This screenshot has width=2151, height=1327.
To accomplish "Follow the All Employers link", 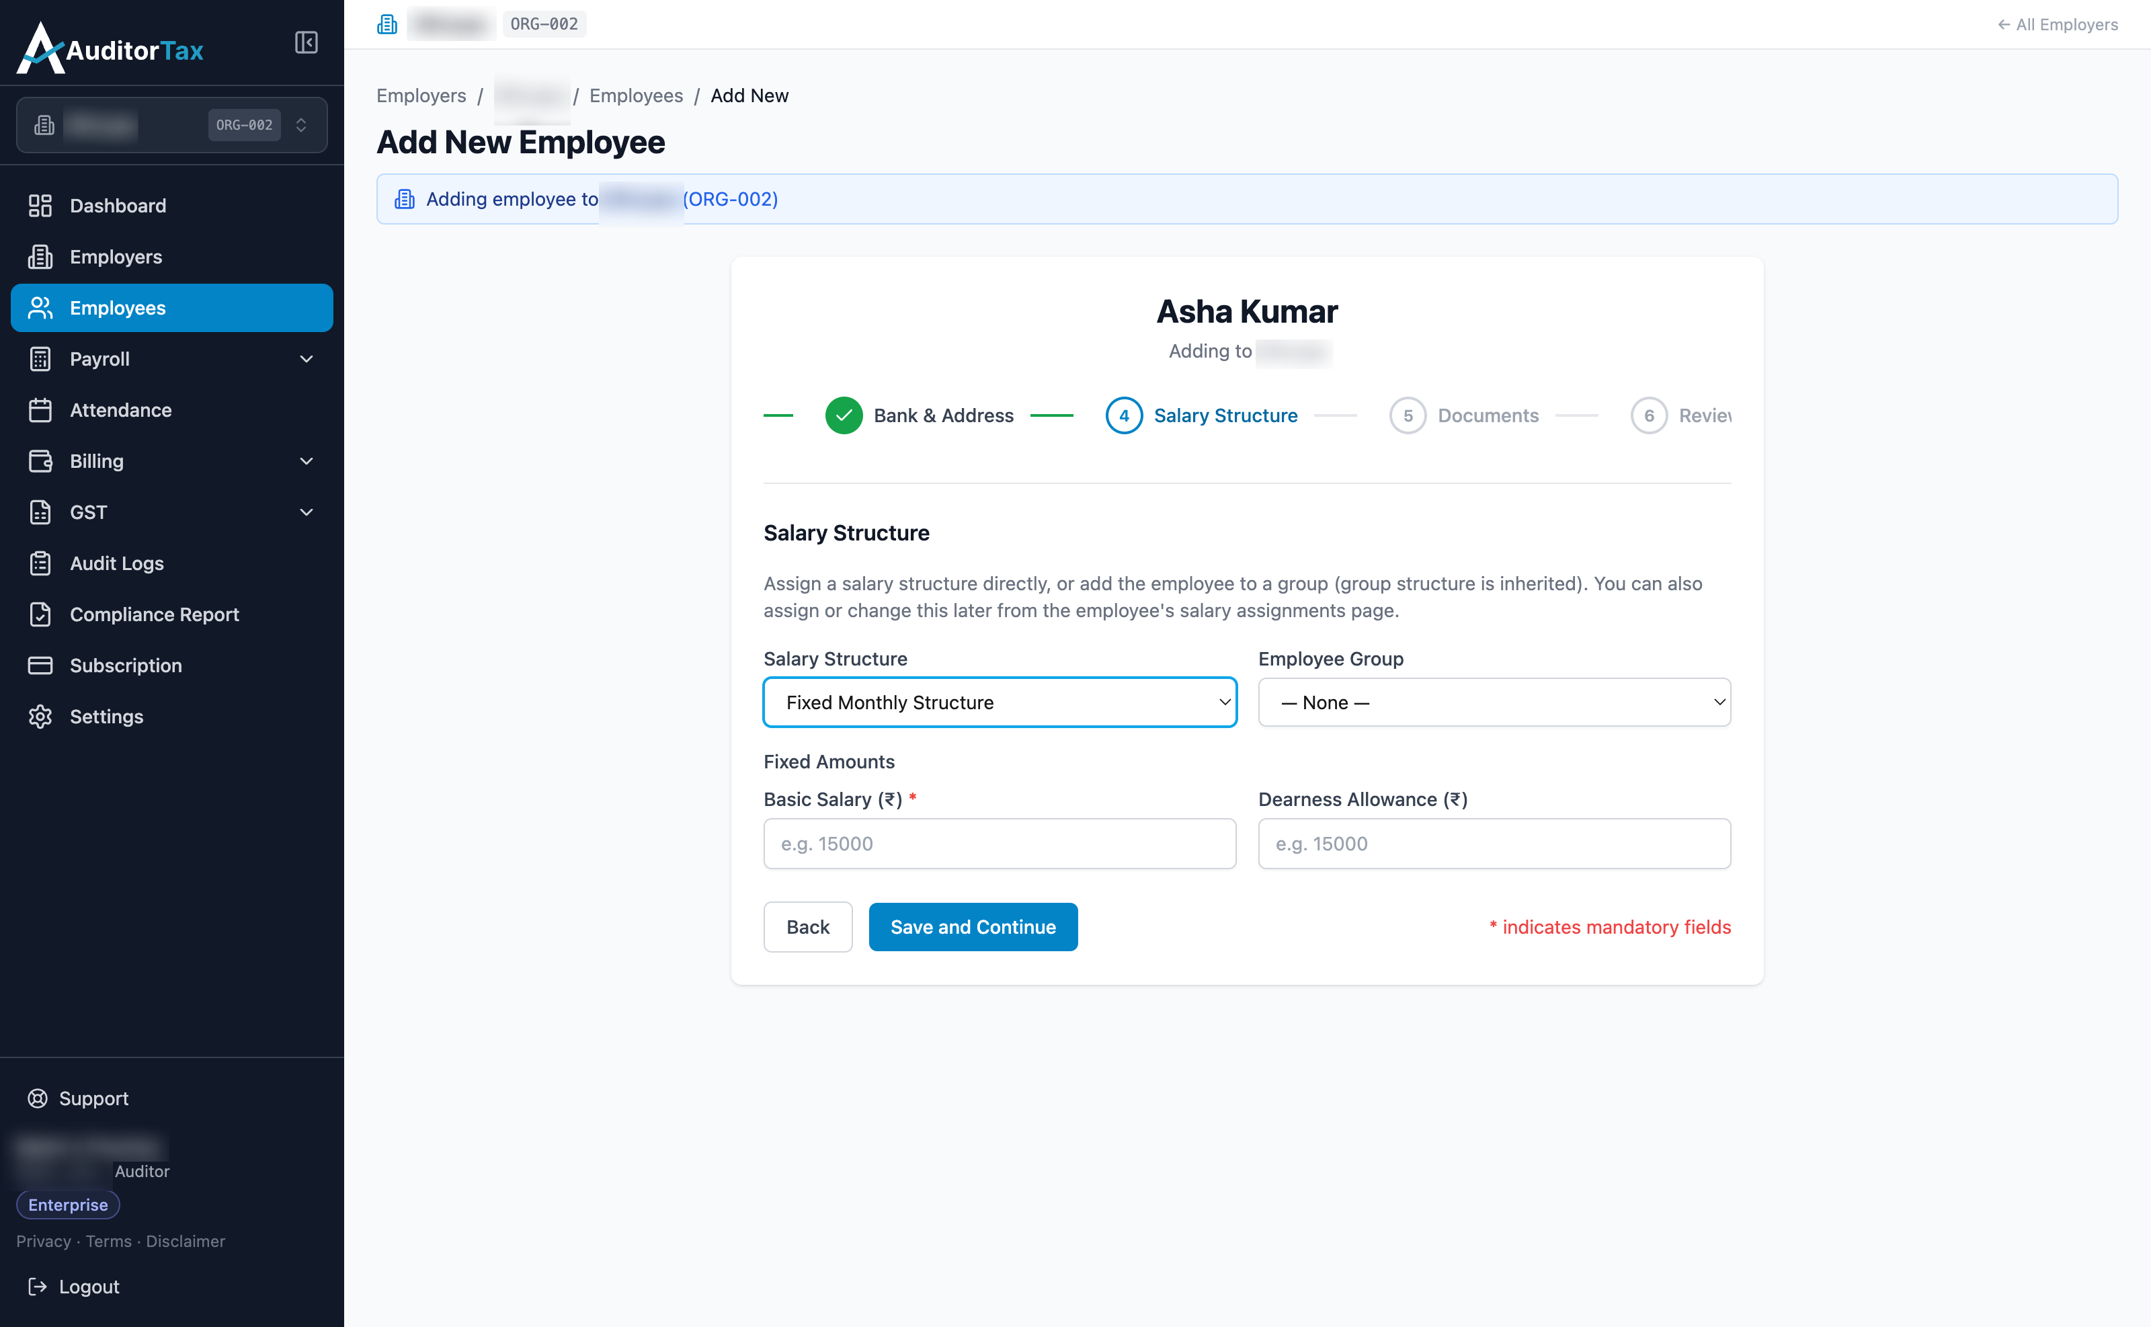I will pyautogui.click(x=2058, y=25).
